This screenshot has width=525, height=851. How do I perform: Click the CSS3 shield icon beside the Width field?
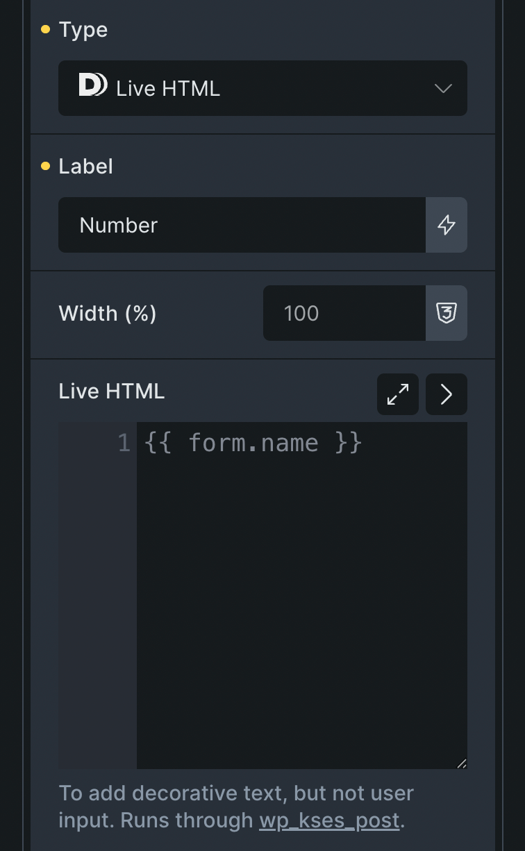click(446, 313)
